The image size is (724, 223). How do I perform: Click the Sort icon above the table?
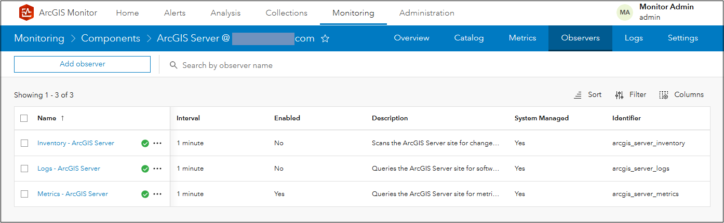tap(578, 95)
